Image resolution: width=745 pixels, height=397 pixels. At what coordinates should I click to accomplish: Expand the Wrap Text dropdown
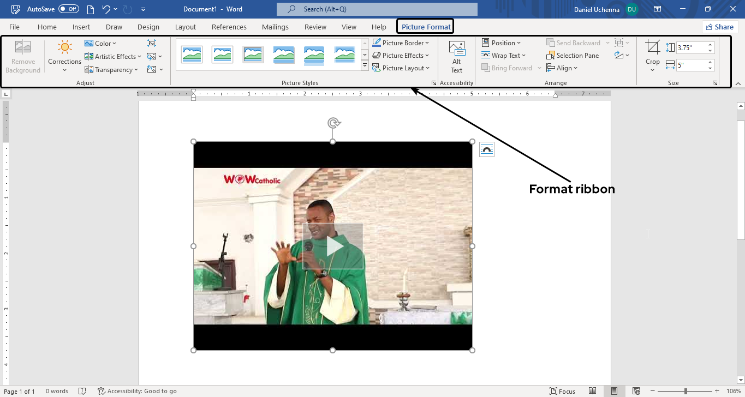tap(505, 55)
